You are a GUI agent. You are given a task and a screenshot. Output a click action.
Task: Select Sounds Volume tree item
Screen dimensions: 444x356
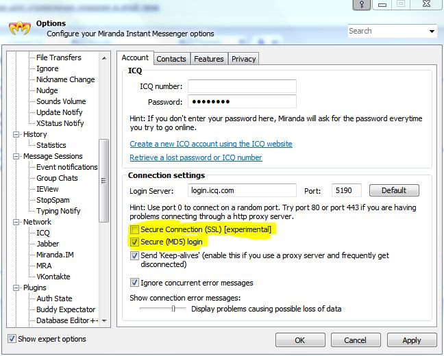pyautogui.click(x=61, y=101)
